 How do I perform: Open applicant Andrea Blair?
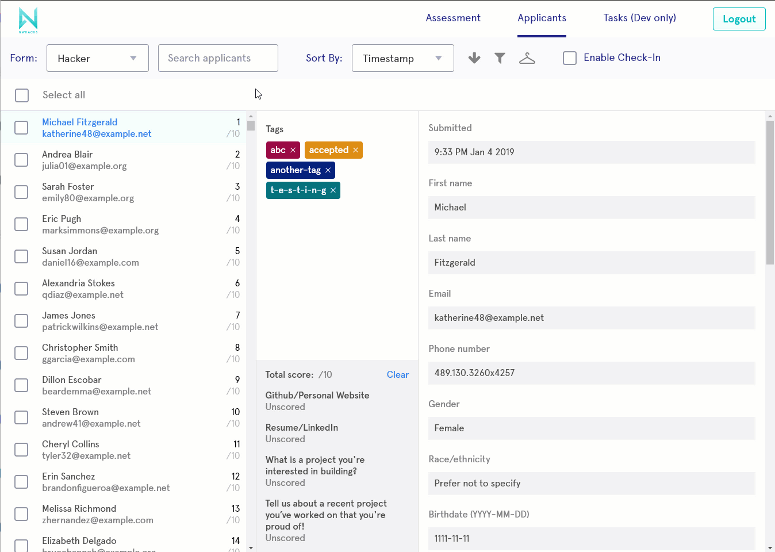(123, 160)
